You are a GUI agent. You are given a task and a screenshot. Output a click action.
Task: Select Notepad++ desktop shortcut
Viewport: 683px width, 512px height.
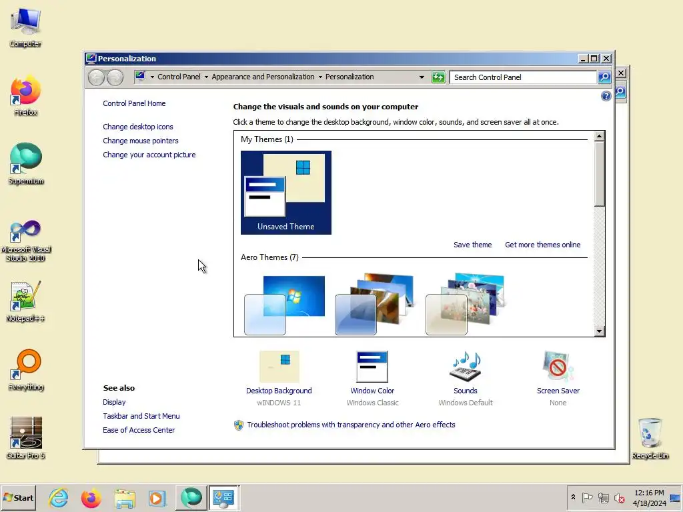(25, 301)
